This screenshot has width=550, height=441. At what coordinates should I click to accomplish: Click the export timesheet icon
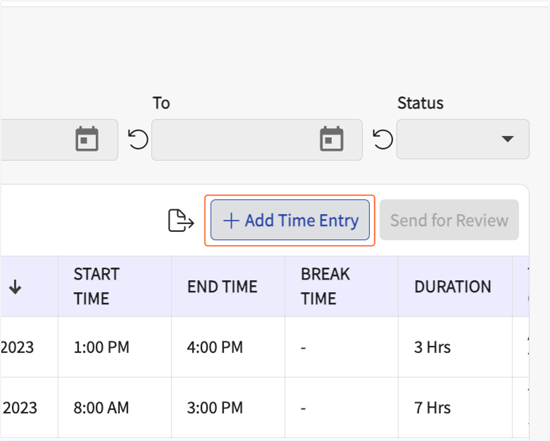pyautogui.click(x=181, y=220)
